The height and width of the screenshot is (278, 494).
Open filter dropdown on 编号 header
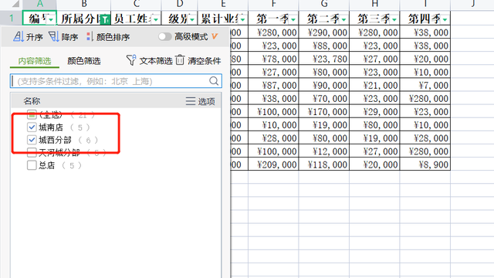click(51, 20)
